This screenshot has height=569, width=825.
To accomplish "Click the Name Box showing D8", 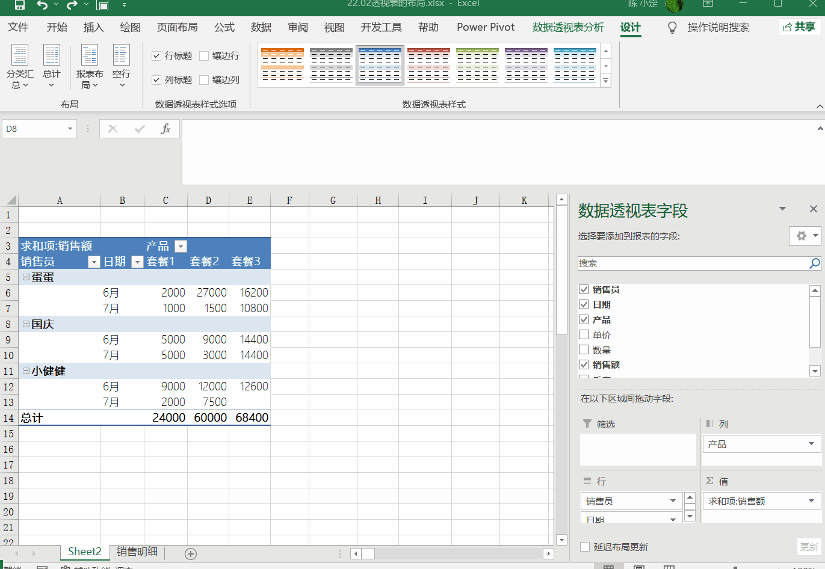I will click(x=34, y=129).
